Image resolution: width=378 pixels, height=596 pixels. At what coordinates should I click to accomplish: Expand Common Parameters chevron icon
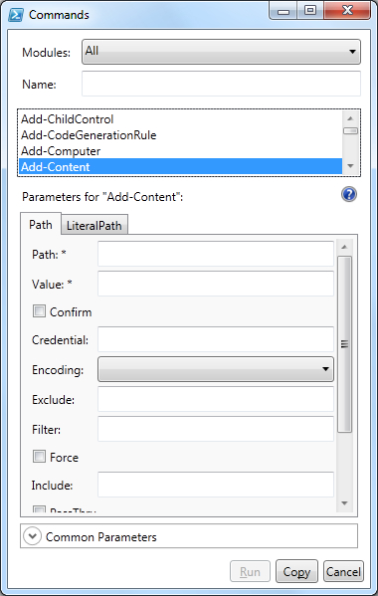tap(32, 536)
